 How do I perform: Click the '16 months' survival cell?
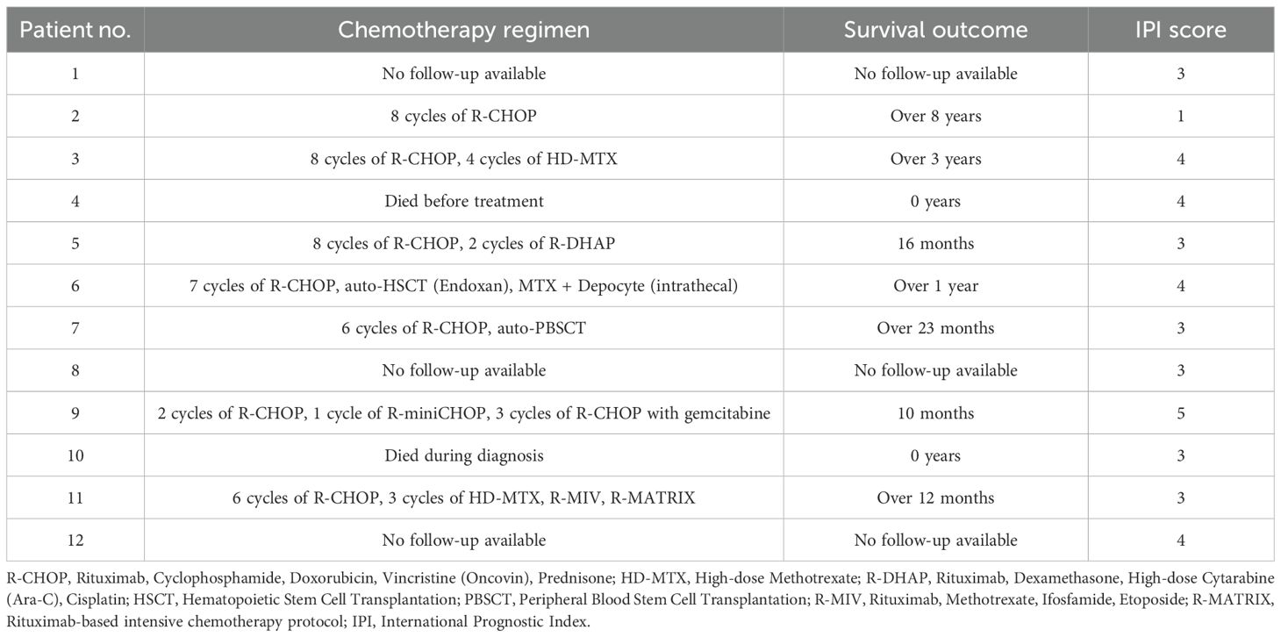935,243
